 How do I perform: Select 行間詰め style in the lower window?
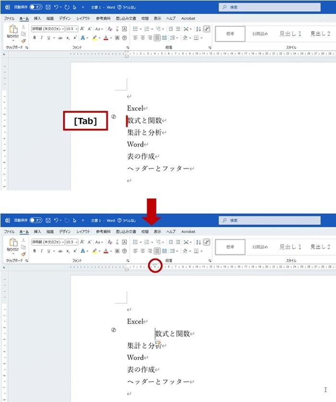260,247
